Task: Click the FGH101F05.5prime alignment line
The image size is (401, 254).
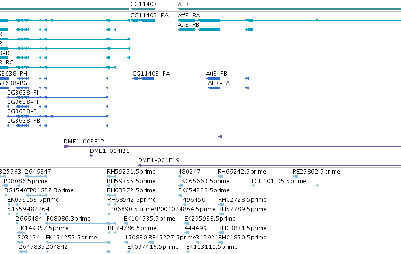Action: pos(327,186)
